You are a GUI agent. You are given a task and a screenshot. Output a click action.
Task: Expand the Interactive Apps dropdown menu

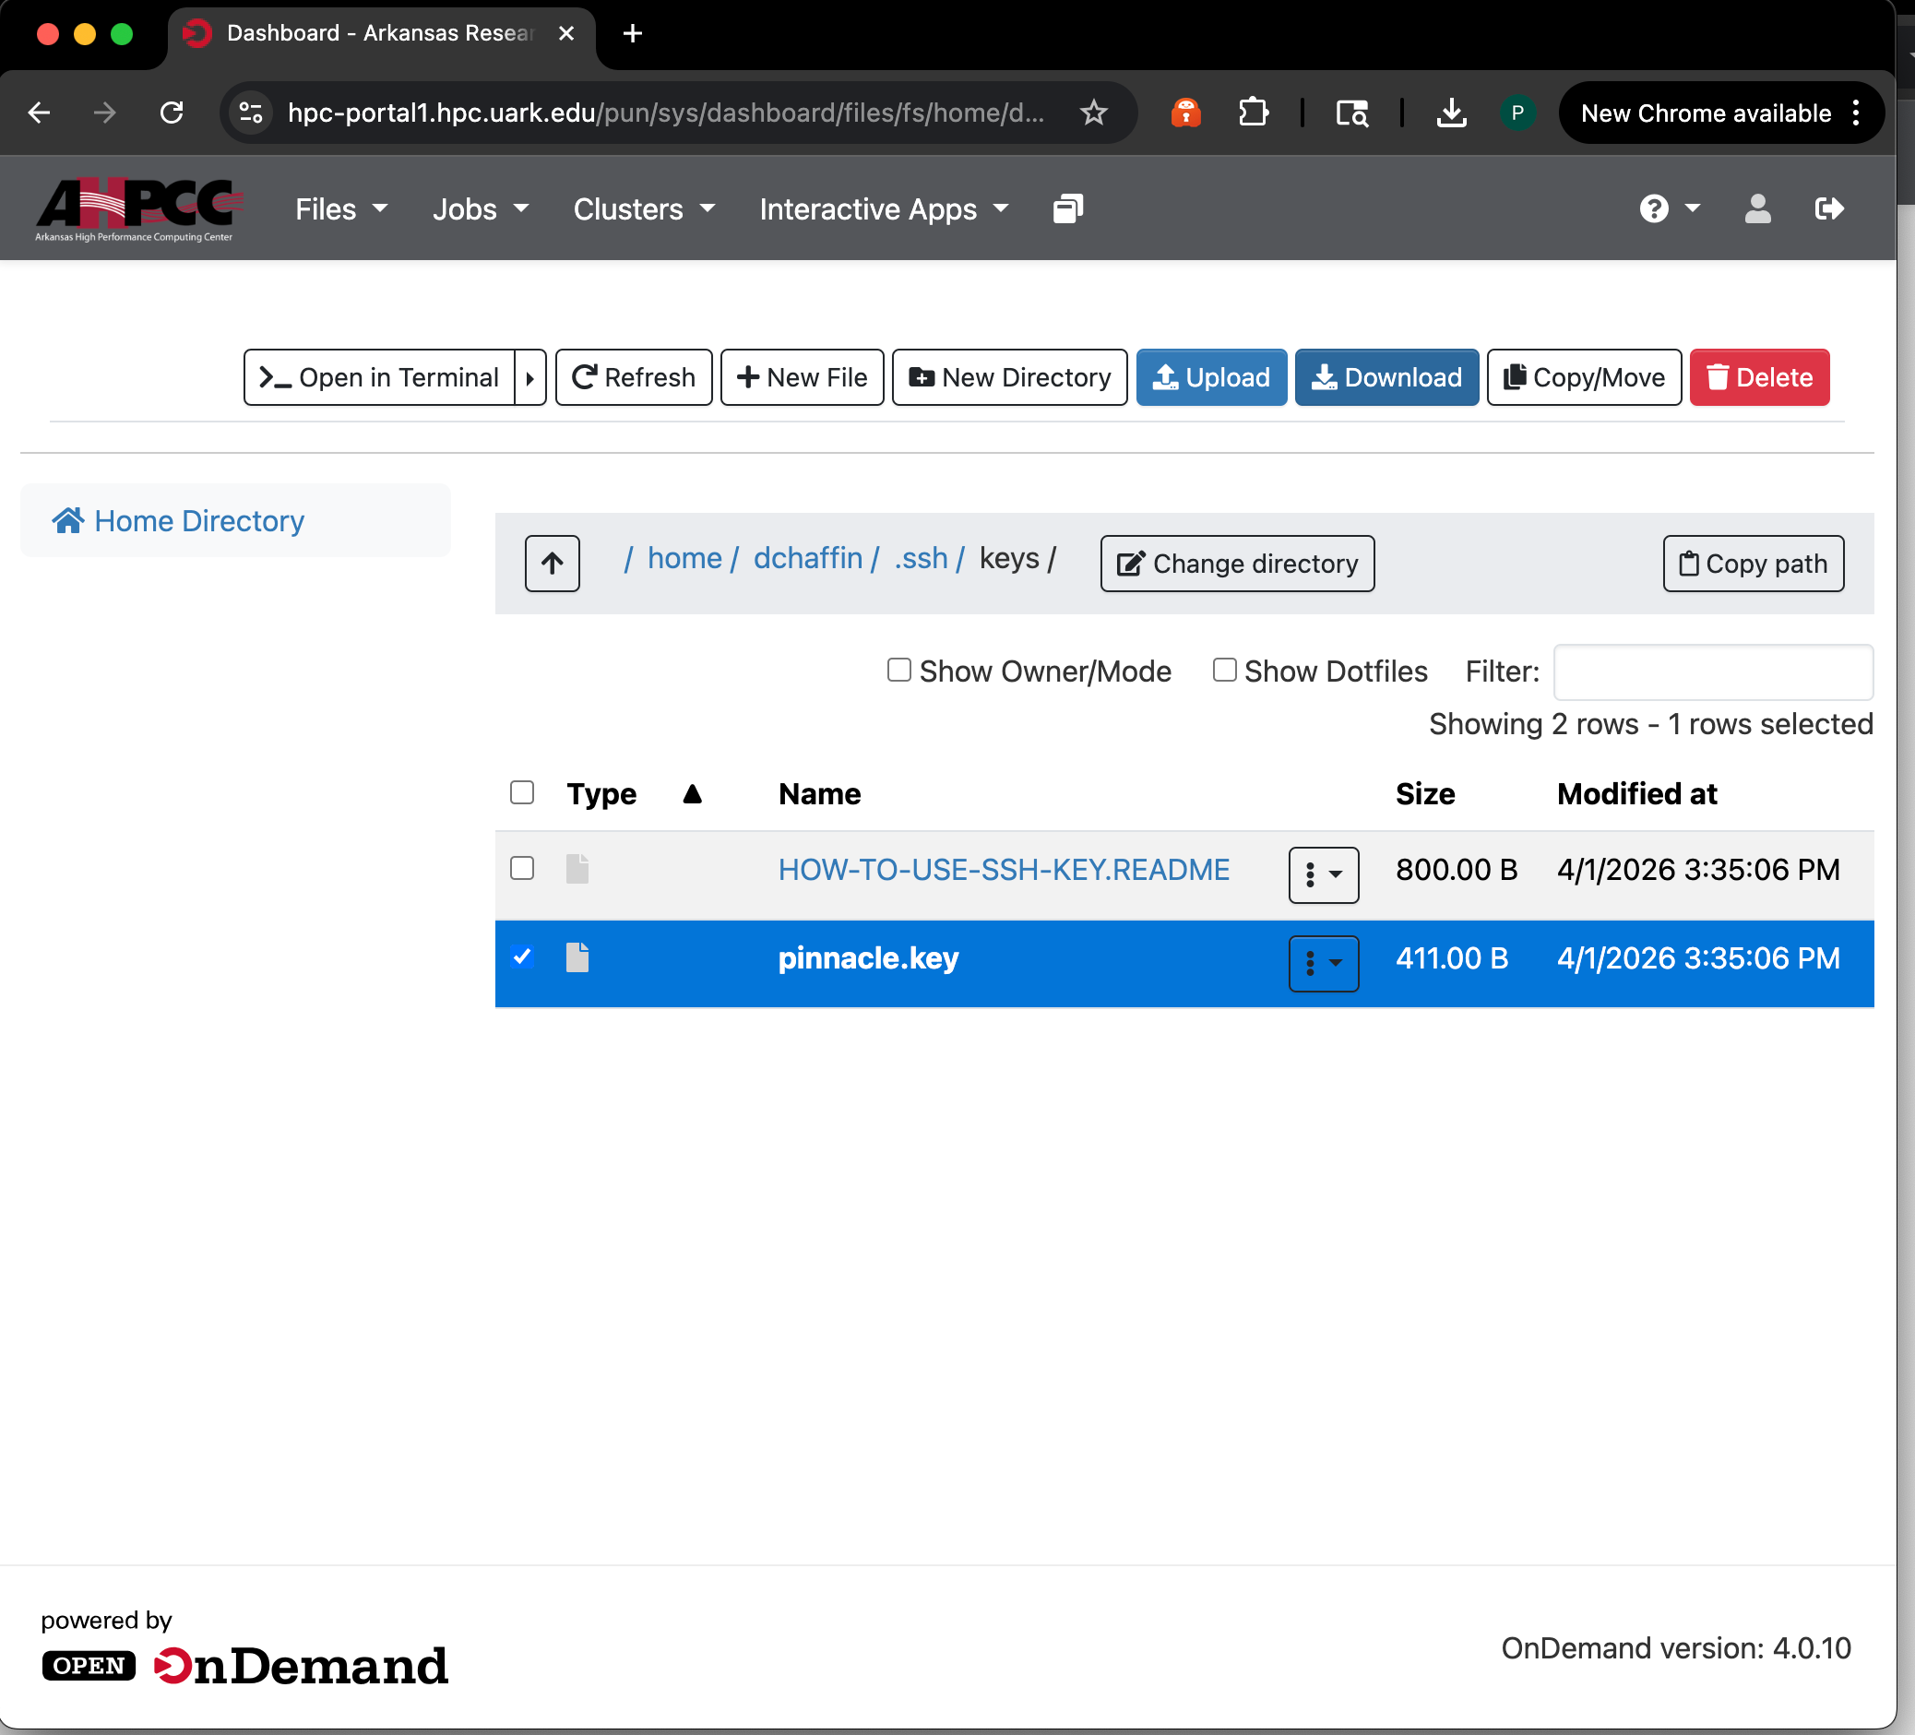[884, 209]
